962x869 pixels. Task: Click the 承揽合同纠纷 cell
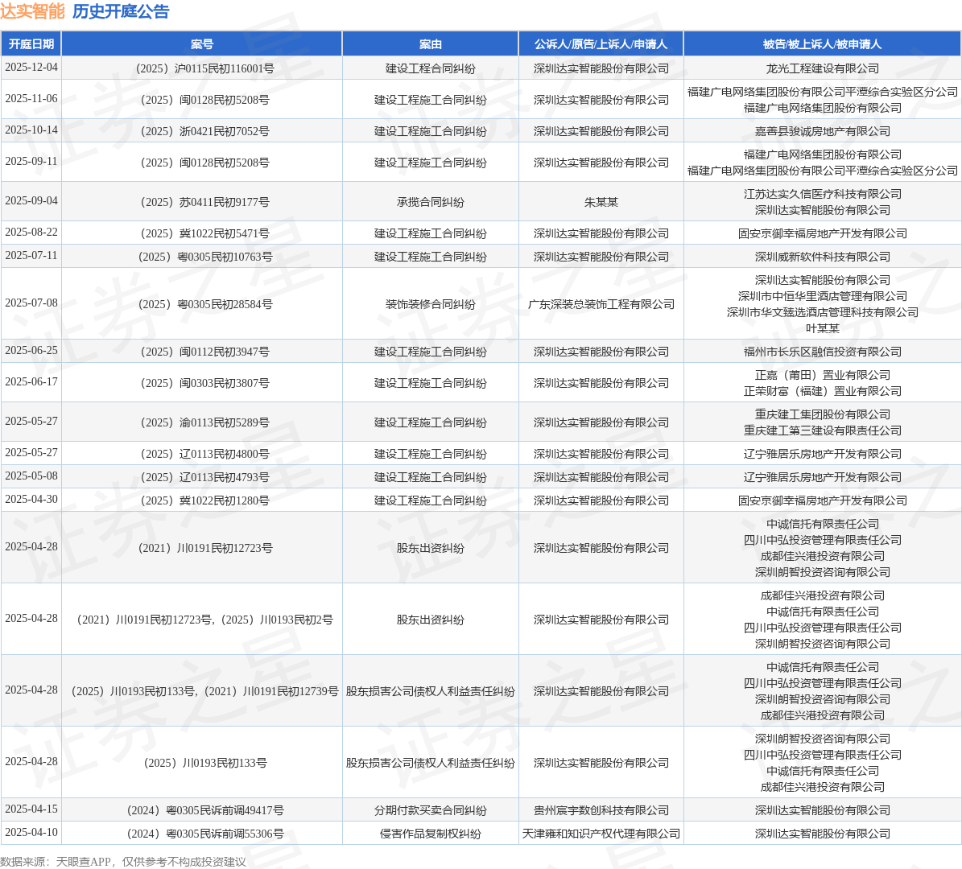tap(430, 203)
